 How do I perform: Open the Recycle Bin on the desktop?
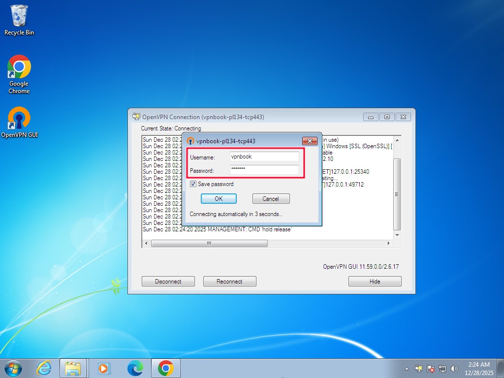point(19,20)
